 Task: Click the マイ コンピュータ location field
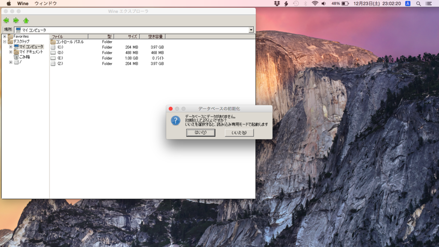pos(132,30)
